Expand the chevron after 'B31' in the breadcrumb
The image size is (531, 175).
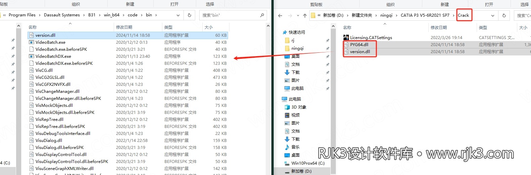100,15
